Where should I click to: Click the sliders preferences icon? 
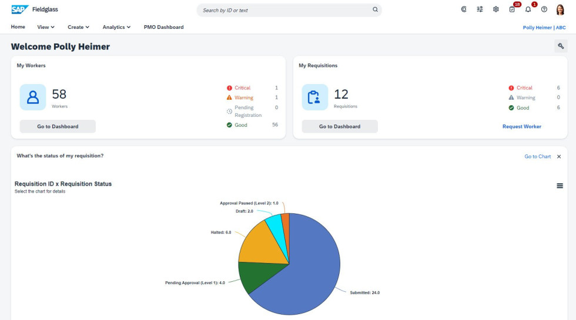(x=480, y=9)
